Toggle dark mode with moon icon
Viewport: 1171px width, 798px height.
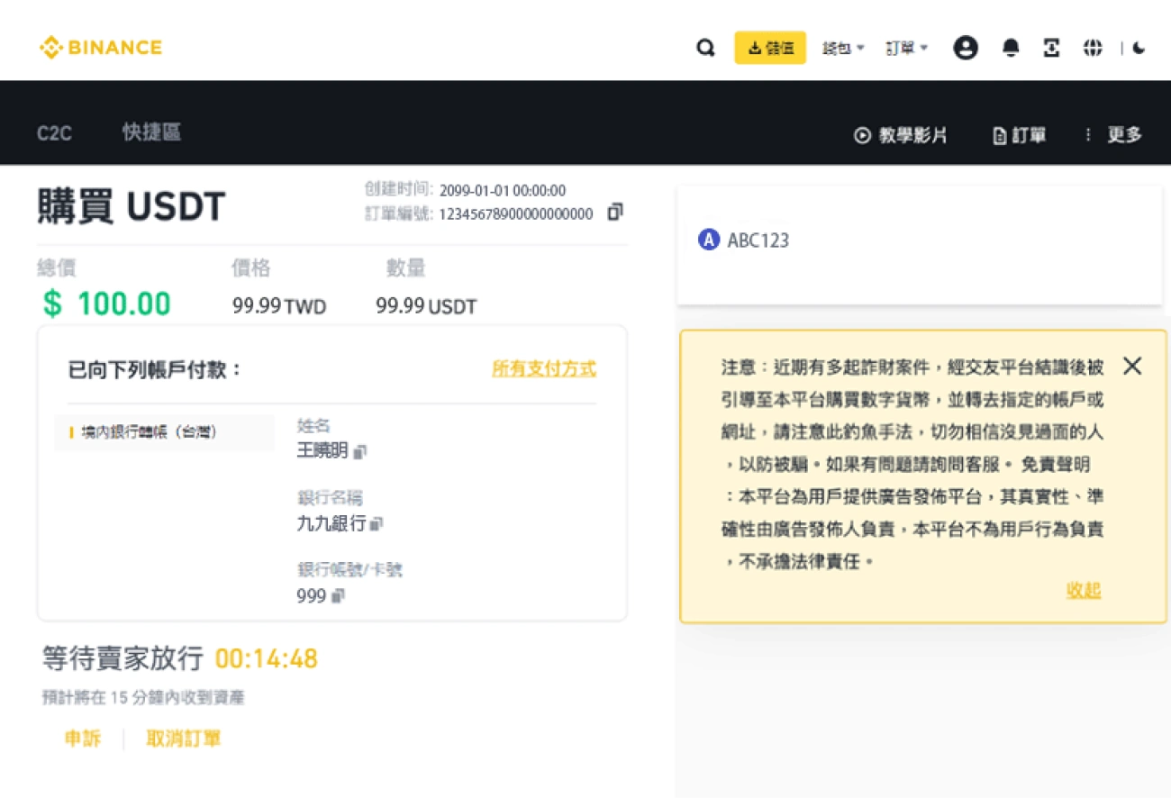click(x=1139, y=48)
